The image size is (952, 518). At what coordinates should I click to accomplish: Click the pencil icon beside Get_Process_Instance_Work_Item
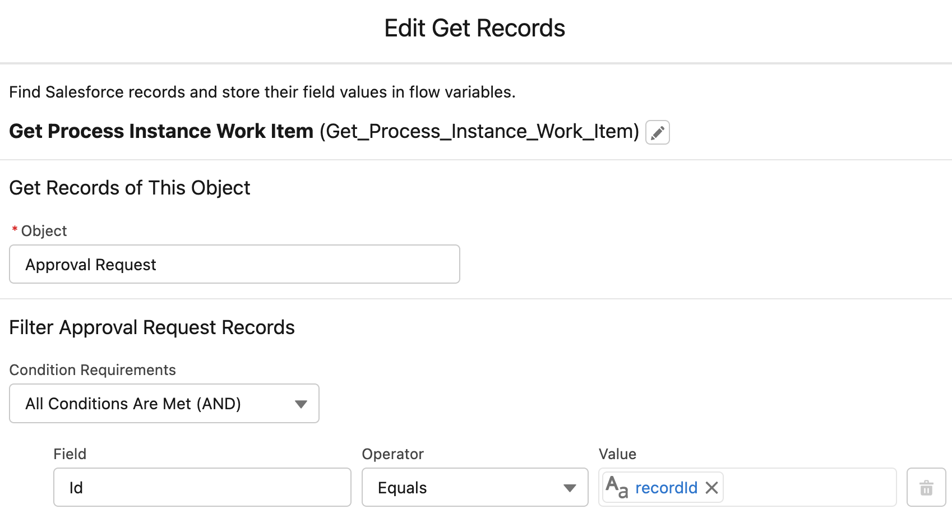click(657, 132)
